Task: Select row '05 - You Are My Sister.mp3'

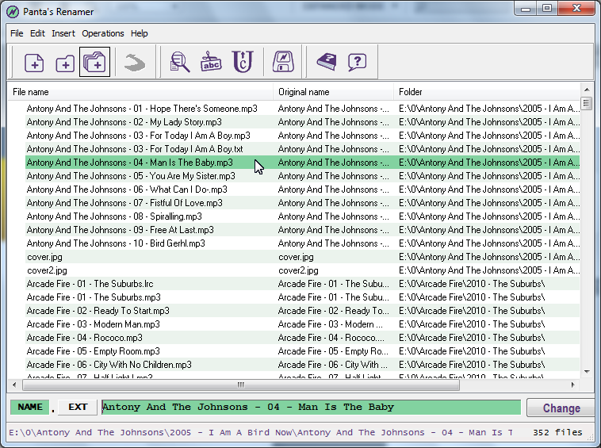Action: click(x=303, y=176)
